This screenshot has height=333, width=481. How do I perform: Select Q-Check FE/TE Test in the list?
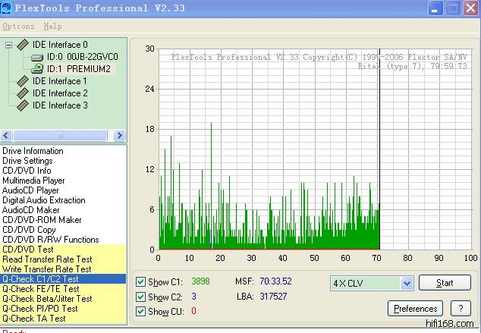[x=41, y=289]
